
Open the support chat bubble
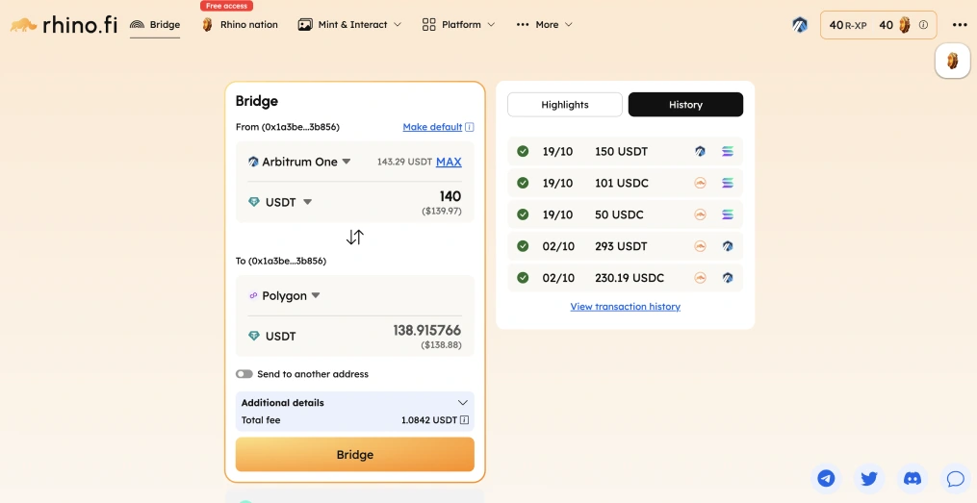click(x=955, y=478)
